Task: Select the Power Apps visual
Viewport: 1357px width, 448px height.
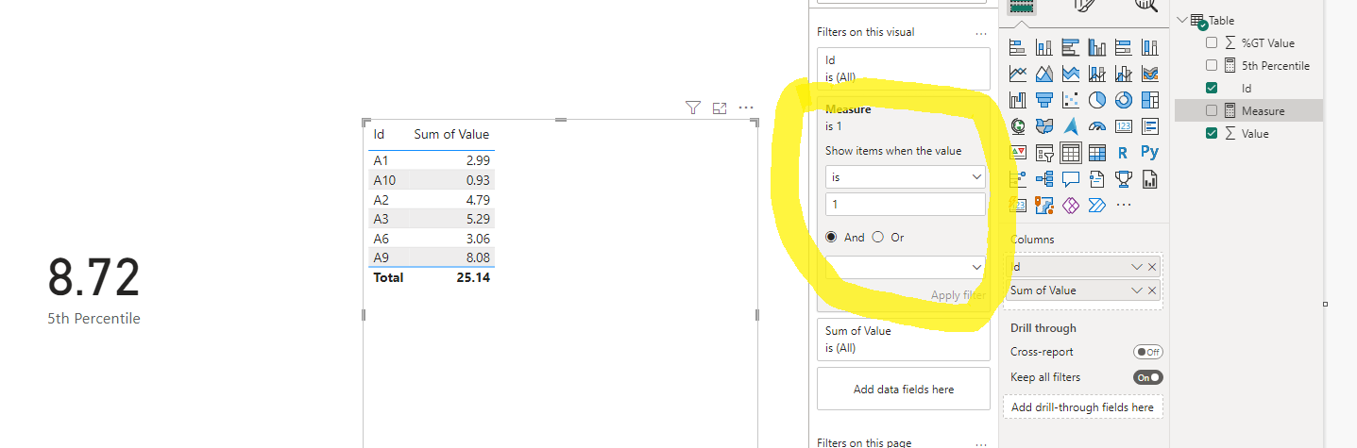Action: (1071, 205)
